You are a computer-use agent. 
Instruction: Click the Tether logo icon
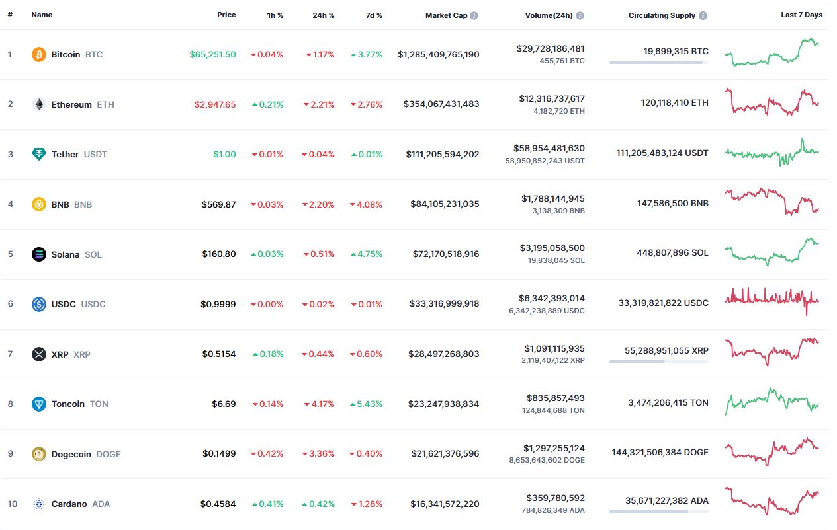tap(39, 154)
